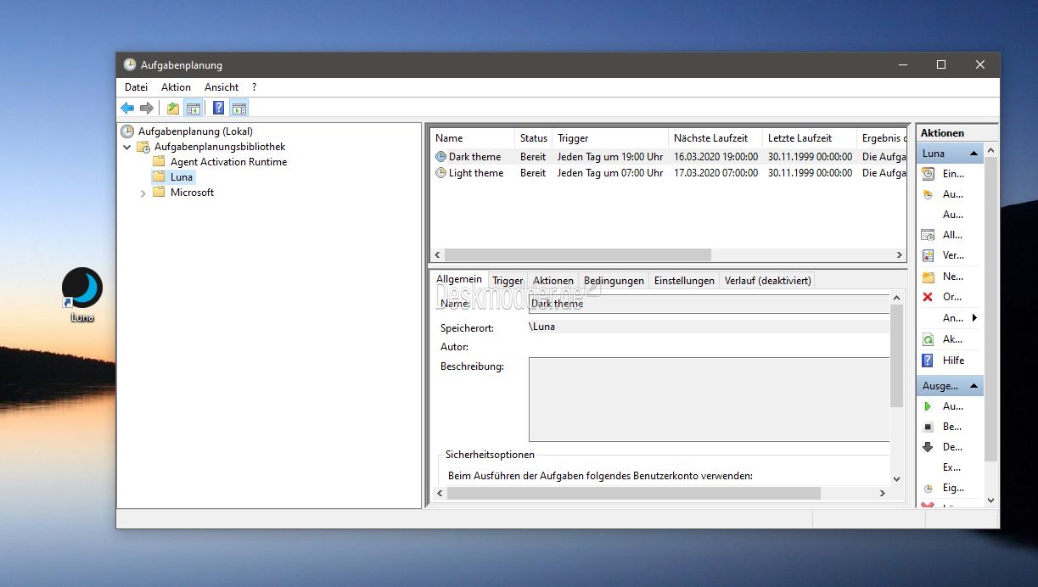Collapse the 'Ausge...' section in Aktionen pane
The image size is (1038, 587).
974,386
